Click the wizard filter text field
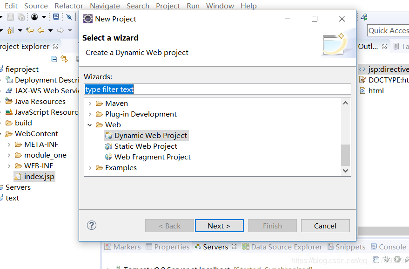This screenshot has height=269, width=409. pyautogui.click(x=218, y=89)
